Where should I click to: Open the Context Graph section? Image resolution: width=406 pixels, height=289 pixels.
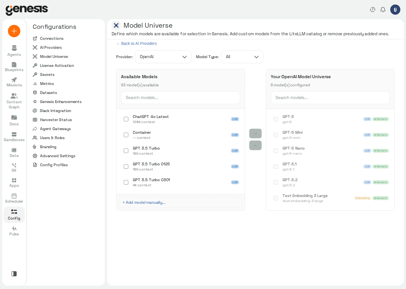[14, 101]
